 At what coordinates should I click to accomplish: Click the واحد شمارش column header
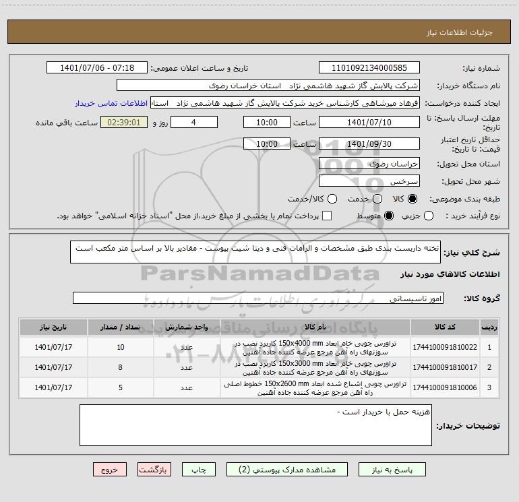click(x=187, y=327)
